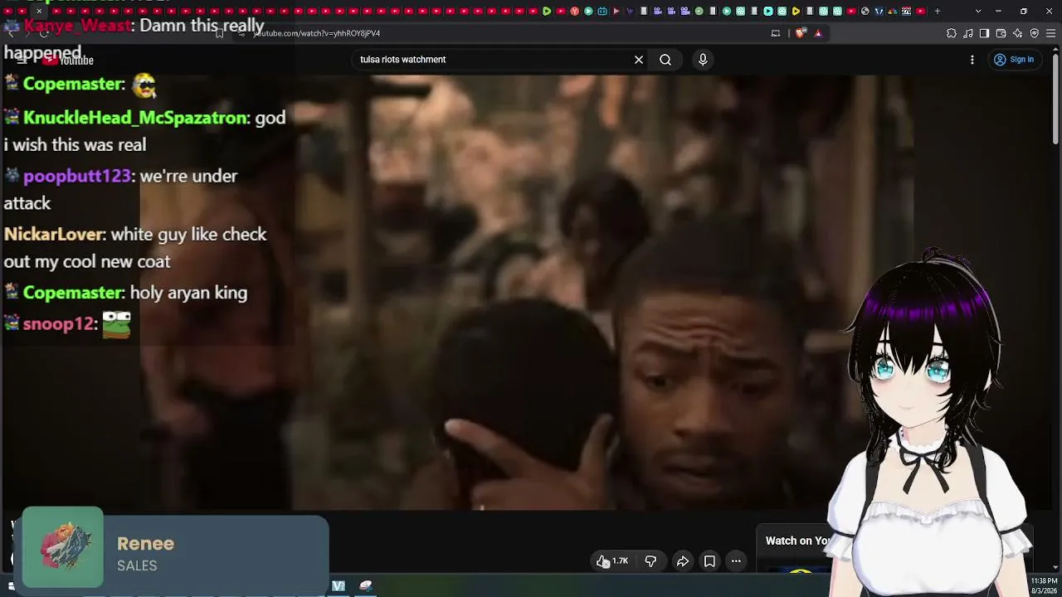Switch to the green play-icon tab

click(546, 11)
